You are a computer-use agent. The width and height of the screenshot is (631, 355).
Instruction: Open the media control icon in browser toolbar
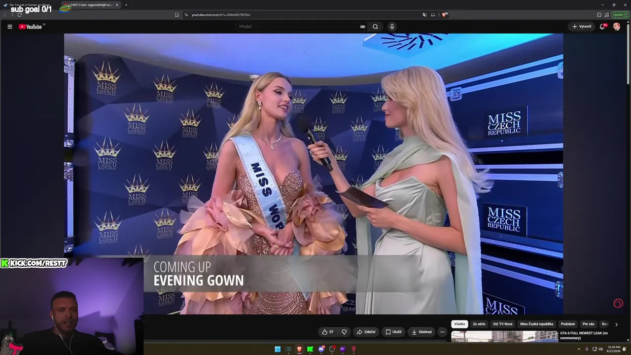tap(606, 15)
